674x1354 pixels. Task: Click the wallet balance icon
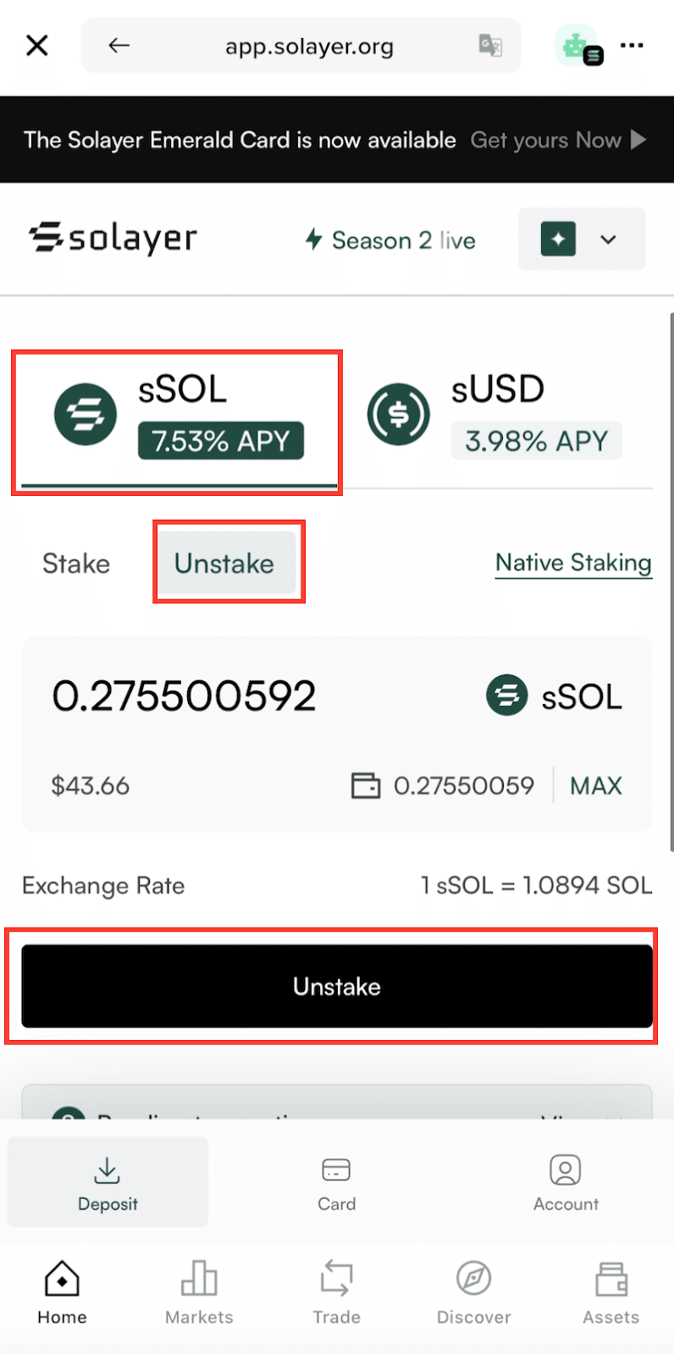[x=366, y=785]
